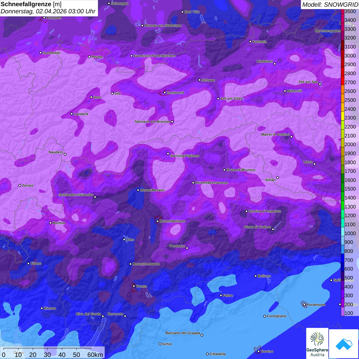Click the Predazzo label
This screenshot has height=359, width=359.
pos(177,246)
